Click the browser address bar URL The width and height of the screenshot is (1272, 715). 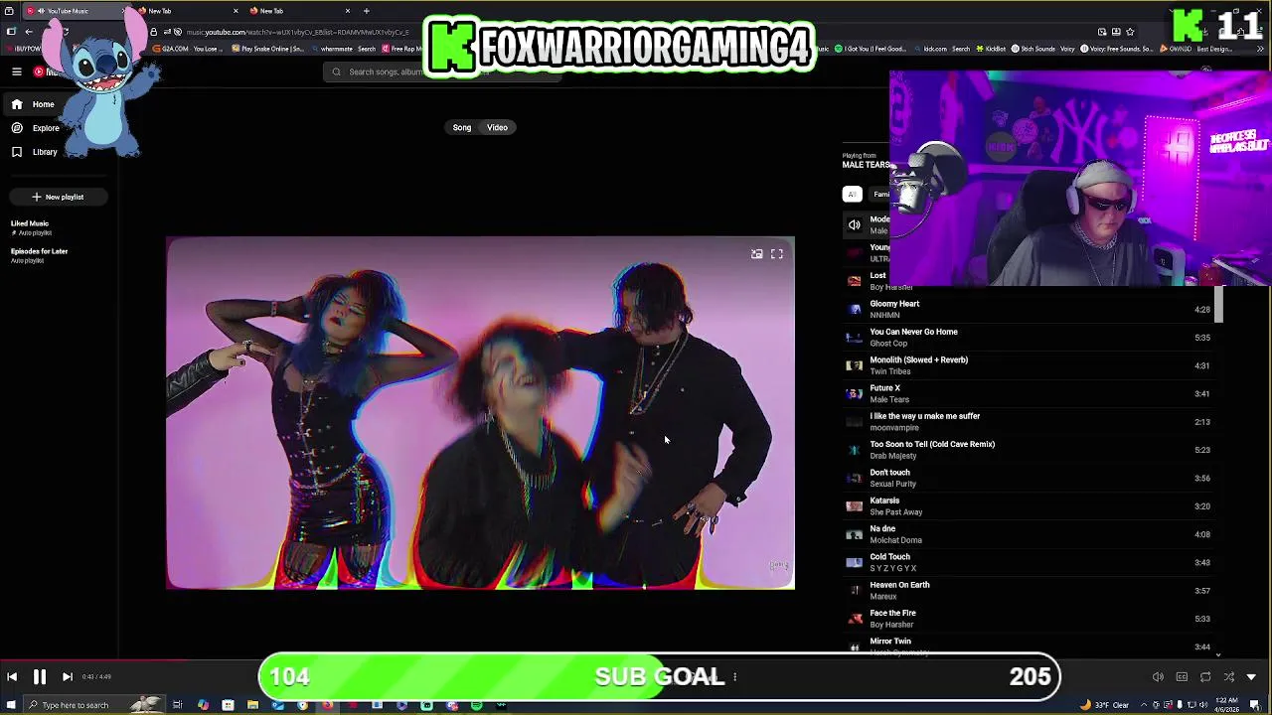298,32
